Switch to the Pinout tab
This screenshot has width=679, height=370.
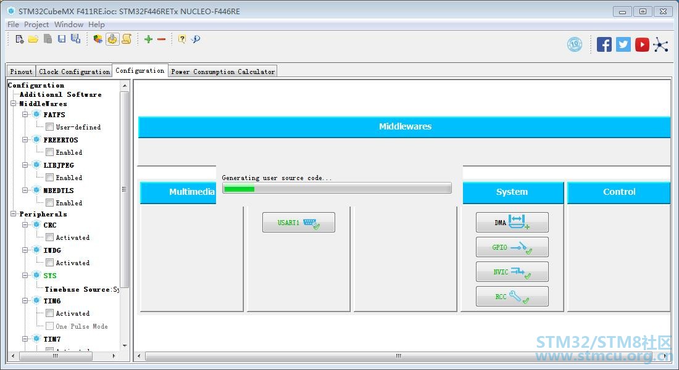point(21,72)
